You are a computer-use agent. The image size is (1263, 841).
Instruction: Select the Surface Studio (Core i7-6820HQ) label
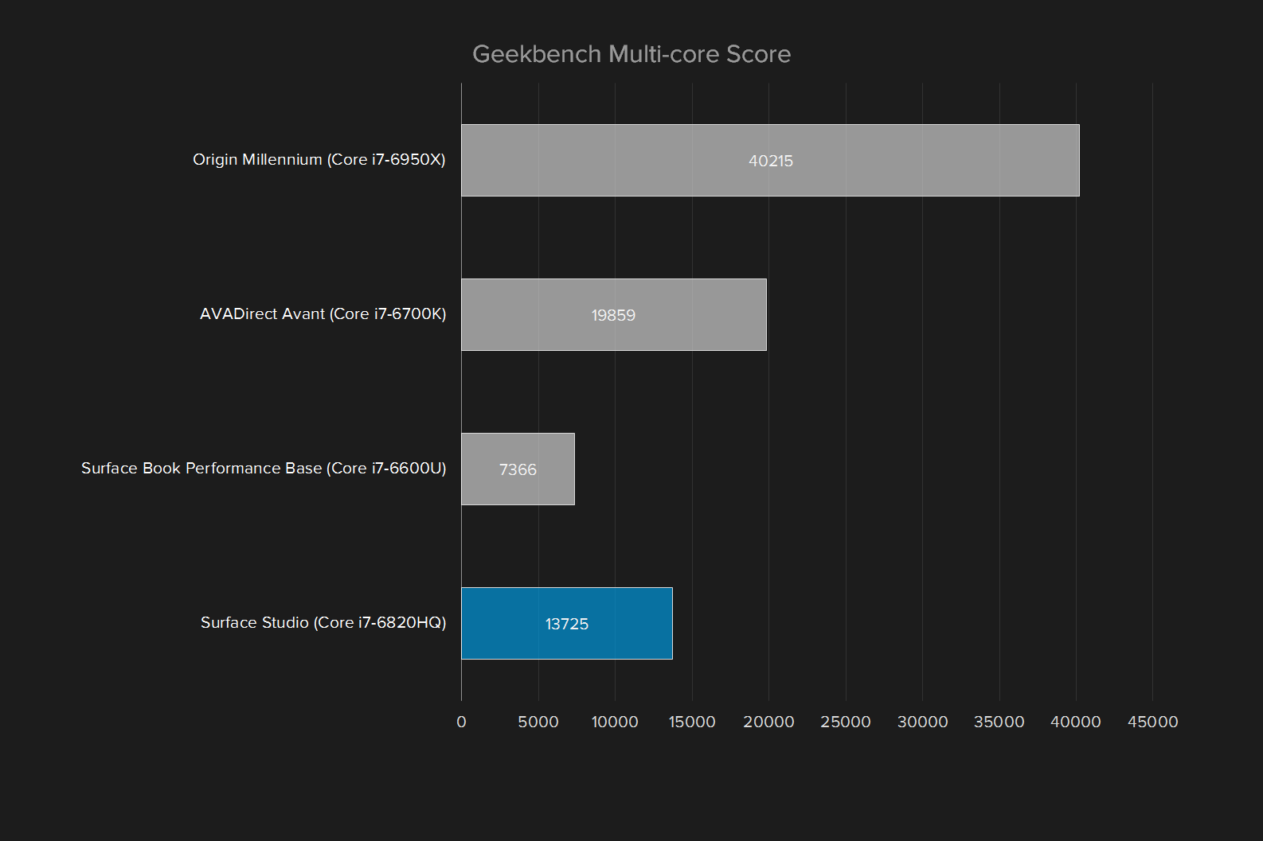click(323, 623)
